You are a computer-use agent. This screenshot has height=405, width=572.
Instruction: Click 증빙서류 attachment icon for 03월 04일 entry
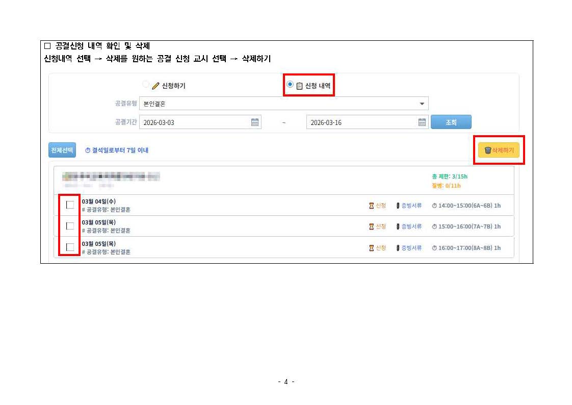(398, 206)
